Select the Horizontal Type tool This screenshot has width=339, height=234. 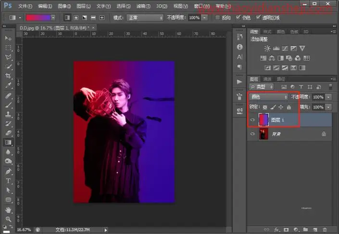[8, 181]
